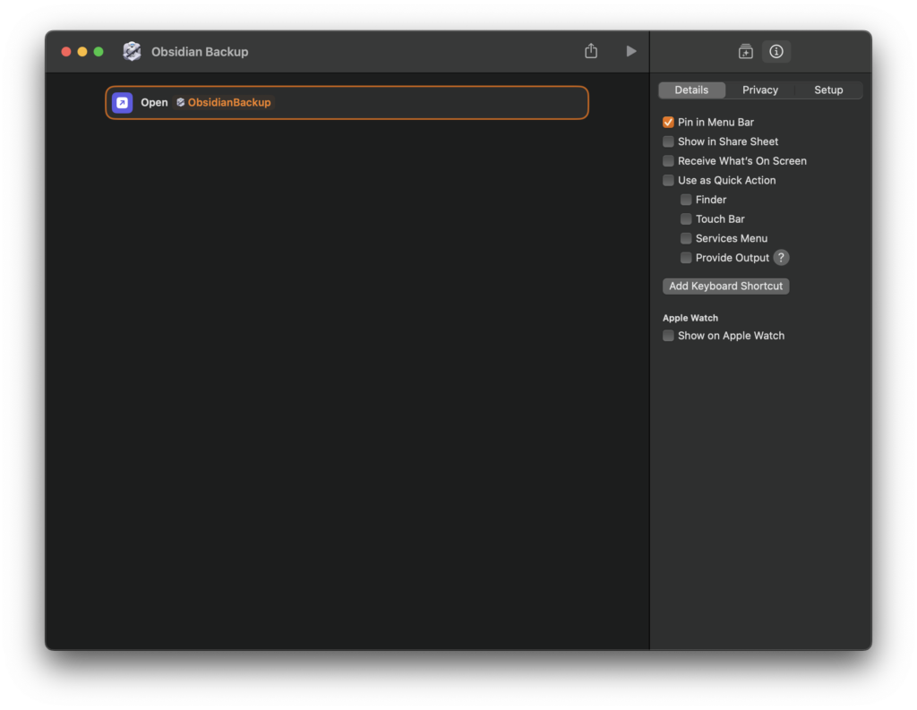Click the Obsidian Backup title text
Viewport: 917px width, 710px height.
pos(200,51)
